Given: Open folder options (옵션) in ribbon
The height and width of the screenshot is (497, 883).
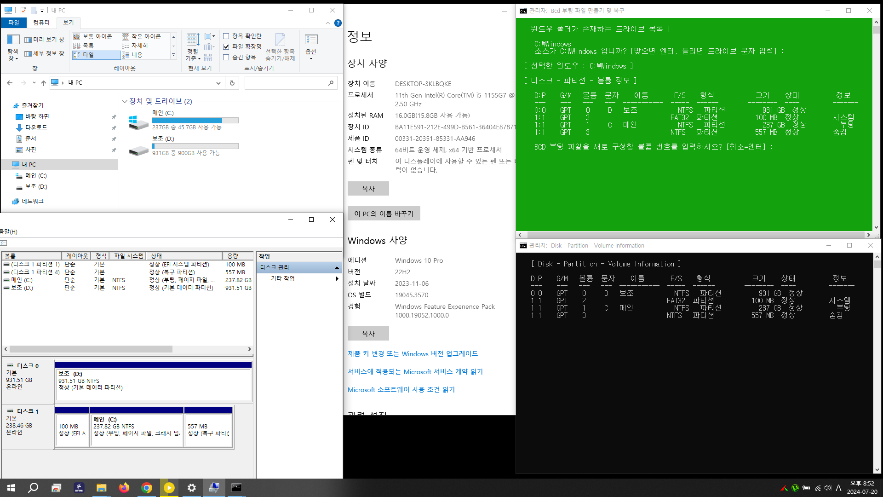Looking at the screenshot, I should tap(311, 47).
